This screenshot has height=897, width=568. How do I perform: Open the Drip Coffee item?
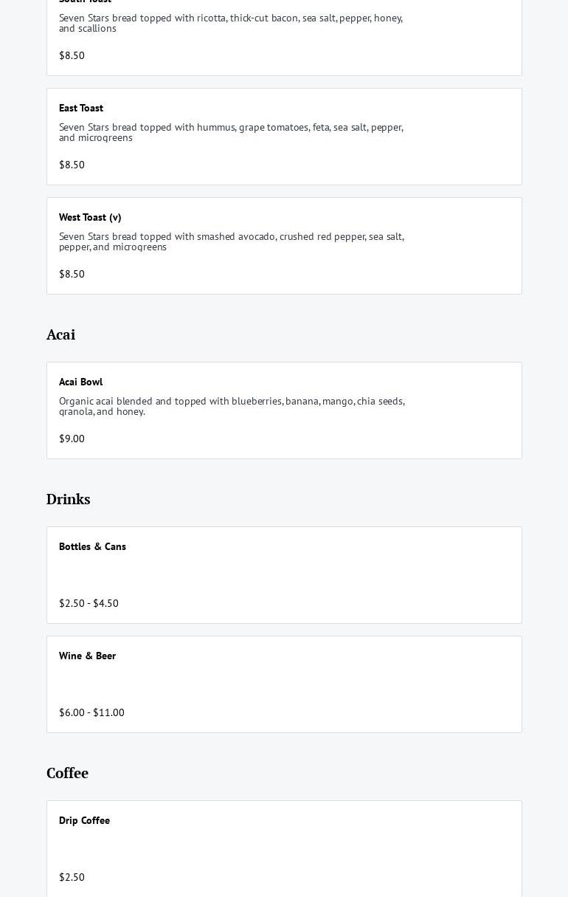click(84, 820)
